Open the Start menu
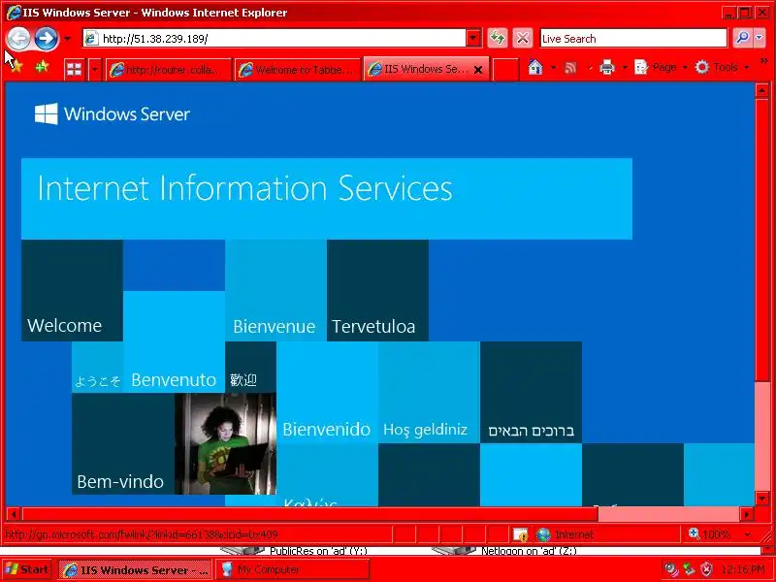Image resolution: width=776 pixels, height=582 pixels. [28, 569]
